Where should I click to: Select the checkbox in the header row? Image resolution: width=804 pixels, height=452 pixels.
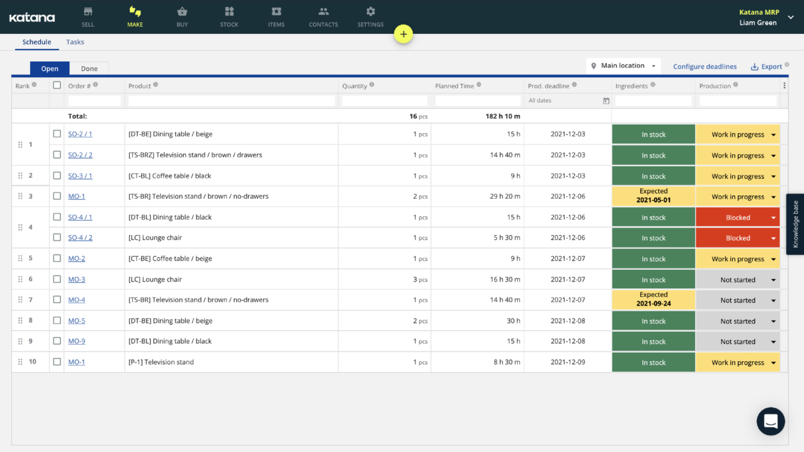coord(57,85)
